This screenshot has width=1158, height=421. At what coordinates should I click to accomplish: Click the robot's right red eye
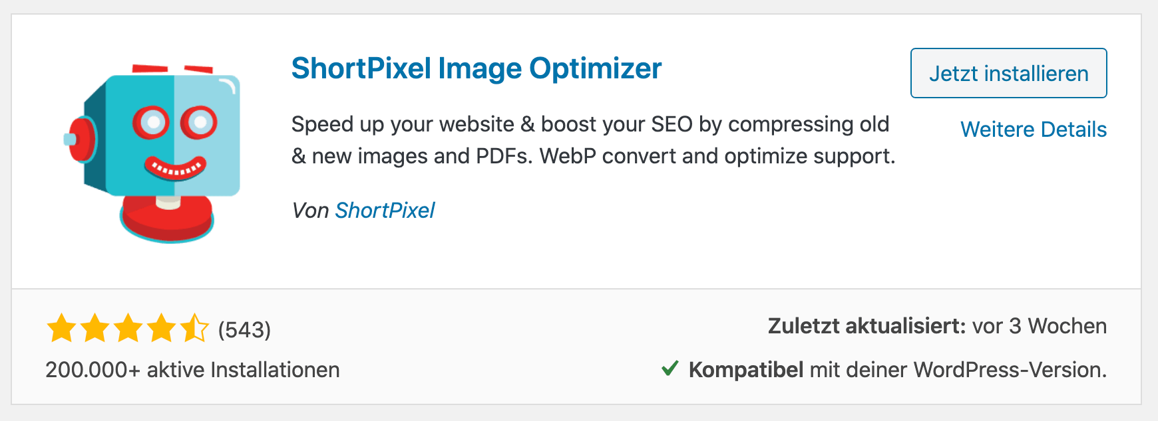(x=198, y=122)
